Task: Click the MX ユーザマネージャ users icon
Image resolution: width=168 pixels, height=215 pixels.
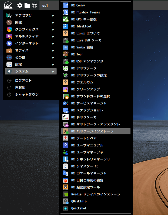Action: pos(66,152)
